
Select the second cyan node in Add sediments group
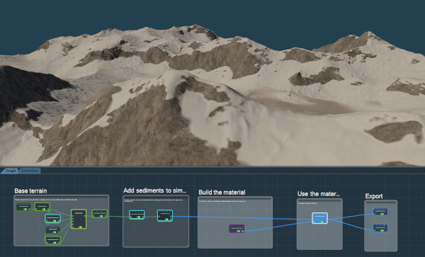click(x=165, y=215)
